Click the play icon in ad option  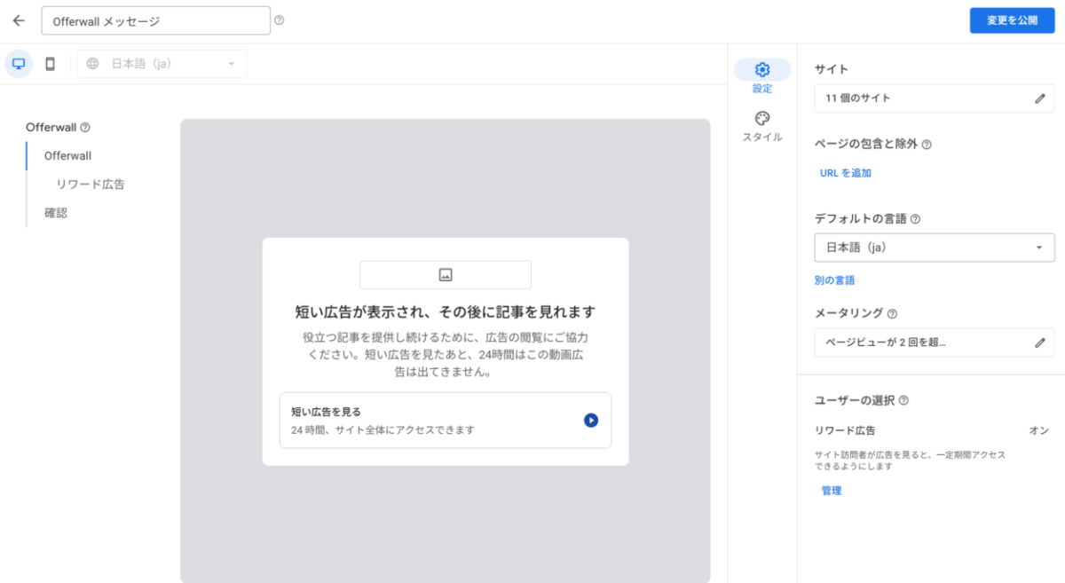click(591, 421)
